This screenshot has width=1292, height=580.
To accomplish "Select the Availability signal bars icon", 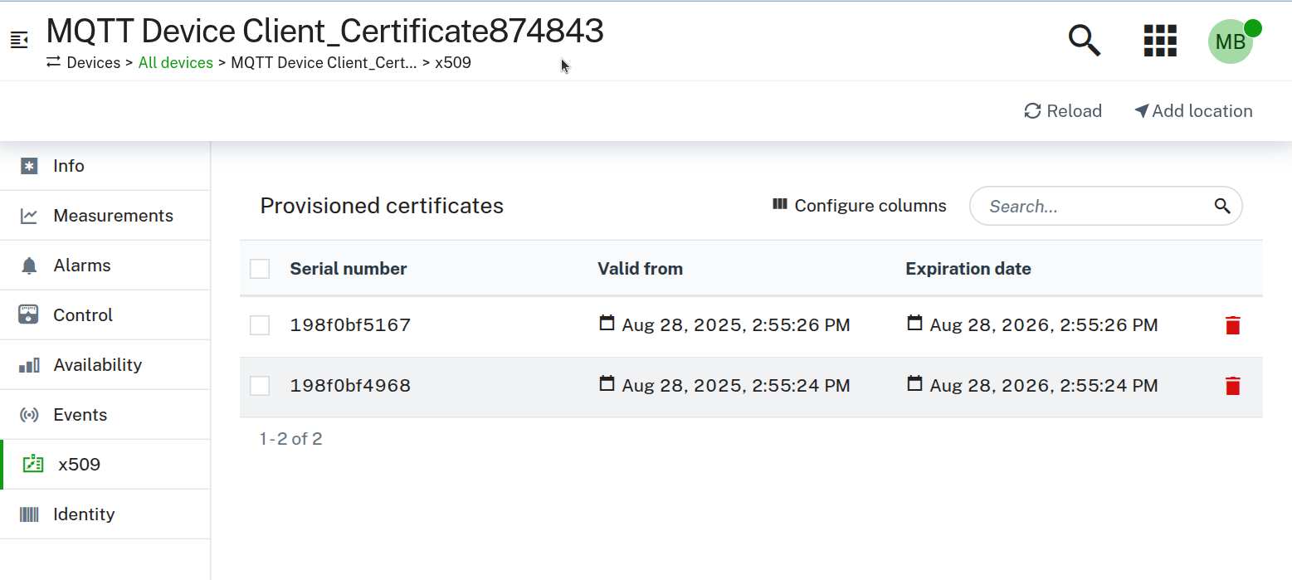I will (31, 364).
